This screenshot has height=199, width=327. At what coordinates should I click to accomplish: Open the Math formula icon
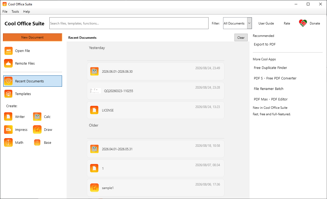point(8,142)
